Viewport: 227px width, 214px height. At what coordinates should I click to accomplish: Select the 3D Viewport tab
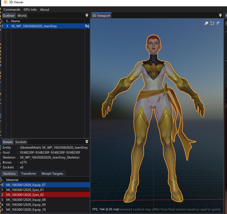[101, 16]
